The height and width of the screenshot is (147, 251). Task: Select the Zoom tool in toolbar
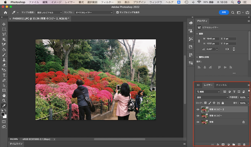(4, 100)
